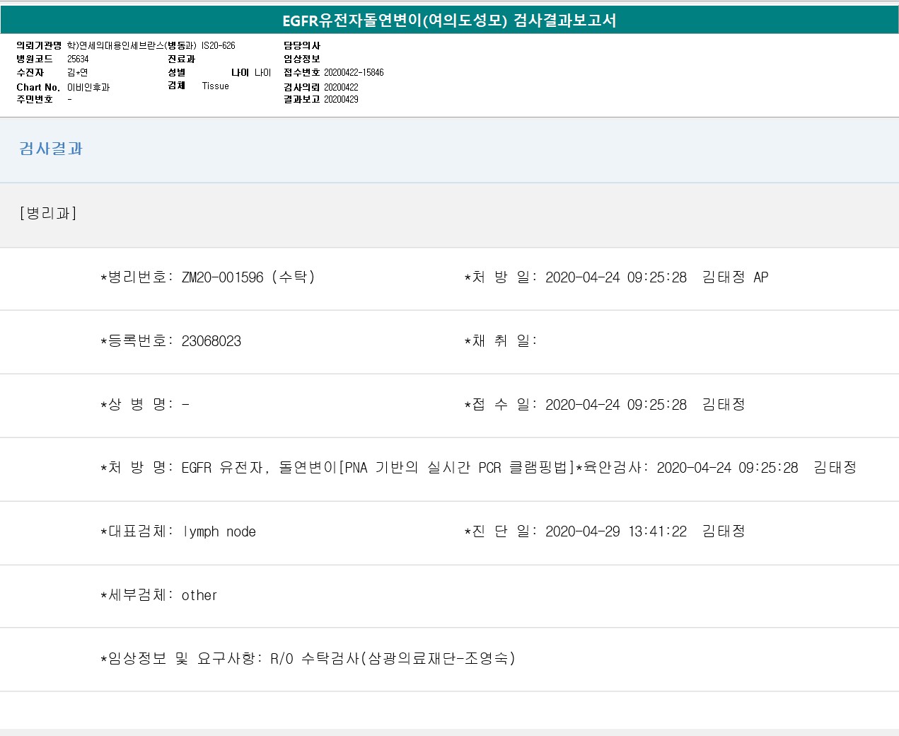Click the '검사결과' section heading
The height and width of the screenshot is (736, 899).
51,149
